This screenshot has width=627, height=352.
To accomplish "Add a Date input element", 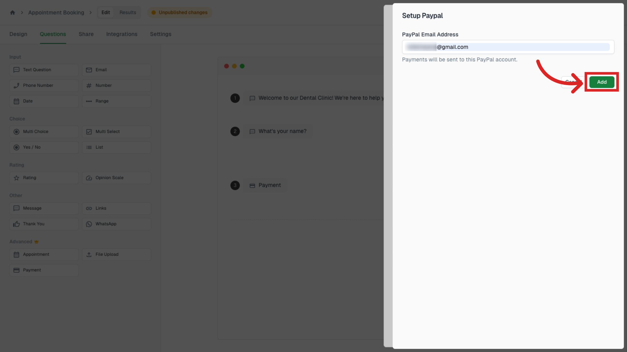I will tap(44, 101).
